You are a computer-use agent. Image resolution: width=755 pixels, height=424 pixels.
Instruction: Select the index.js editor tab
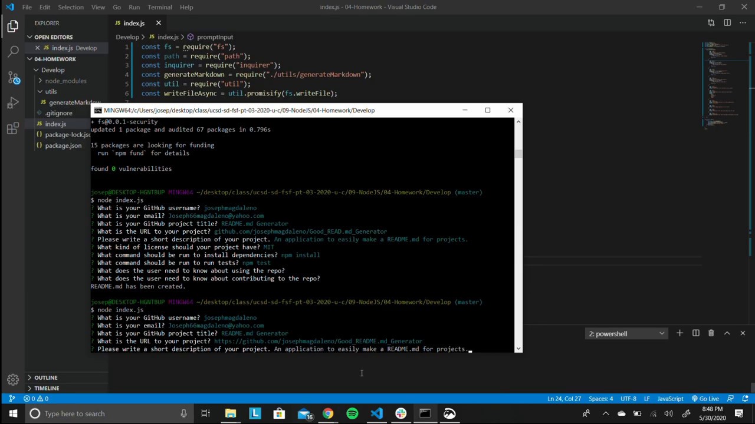134,23
